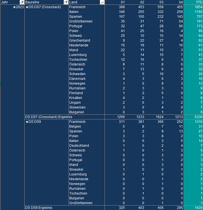
Task: Click the cell containing 167
Action: coord(122,17)
